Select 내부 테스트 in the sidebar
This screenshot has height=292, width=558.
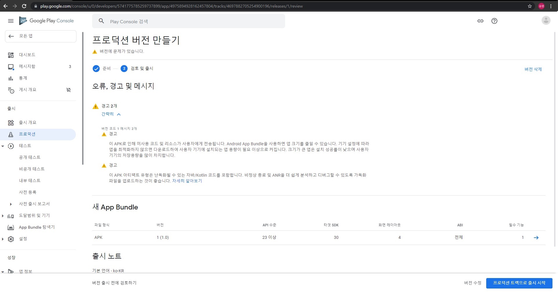click(x=30, y=181)
